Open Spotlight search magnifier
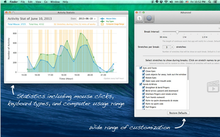Screen dimensions: 220x137 pos(210,2)
